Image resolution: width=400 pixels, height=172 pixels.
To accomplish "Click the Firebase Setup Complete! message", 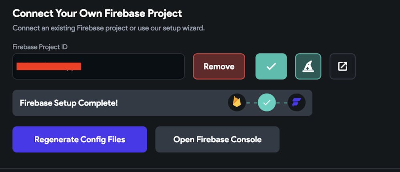I will [69, 103].
